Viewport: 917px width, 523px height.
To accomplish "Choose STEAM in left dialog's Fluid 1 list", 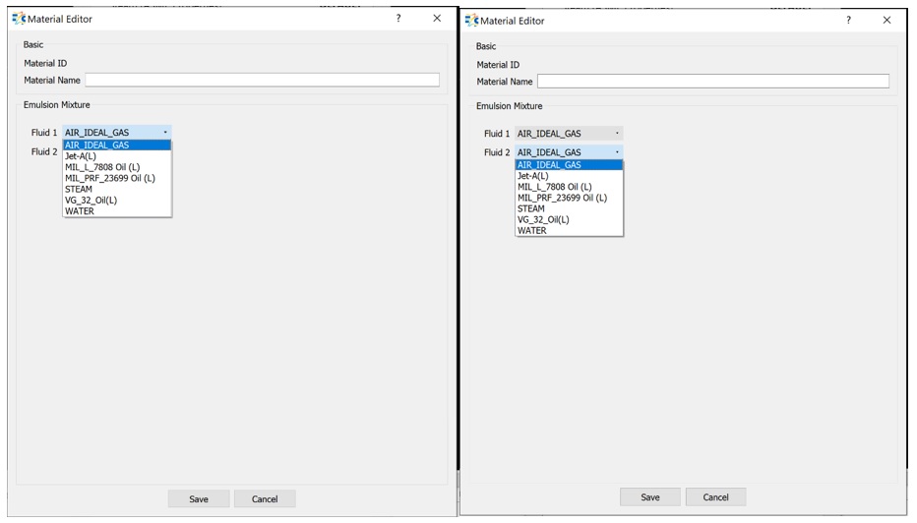I will 79,189.
